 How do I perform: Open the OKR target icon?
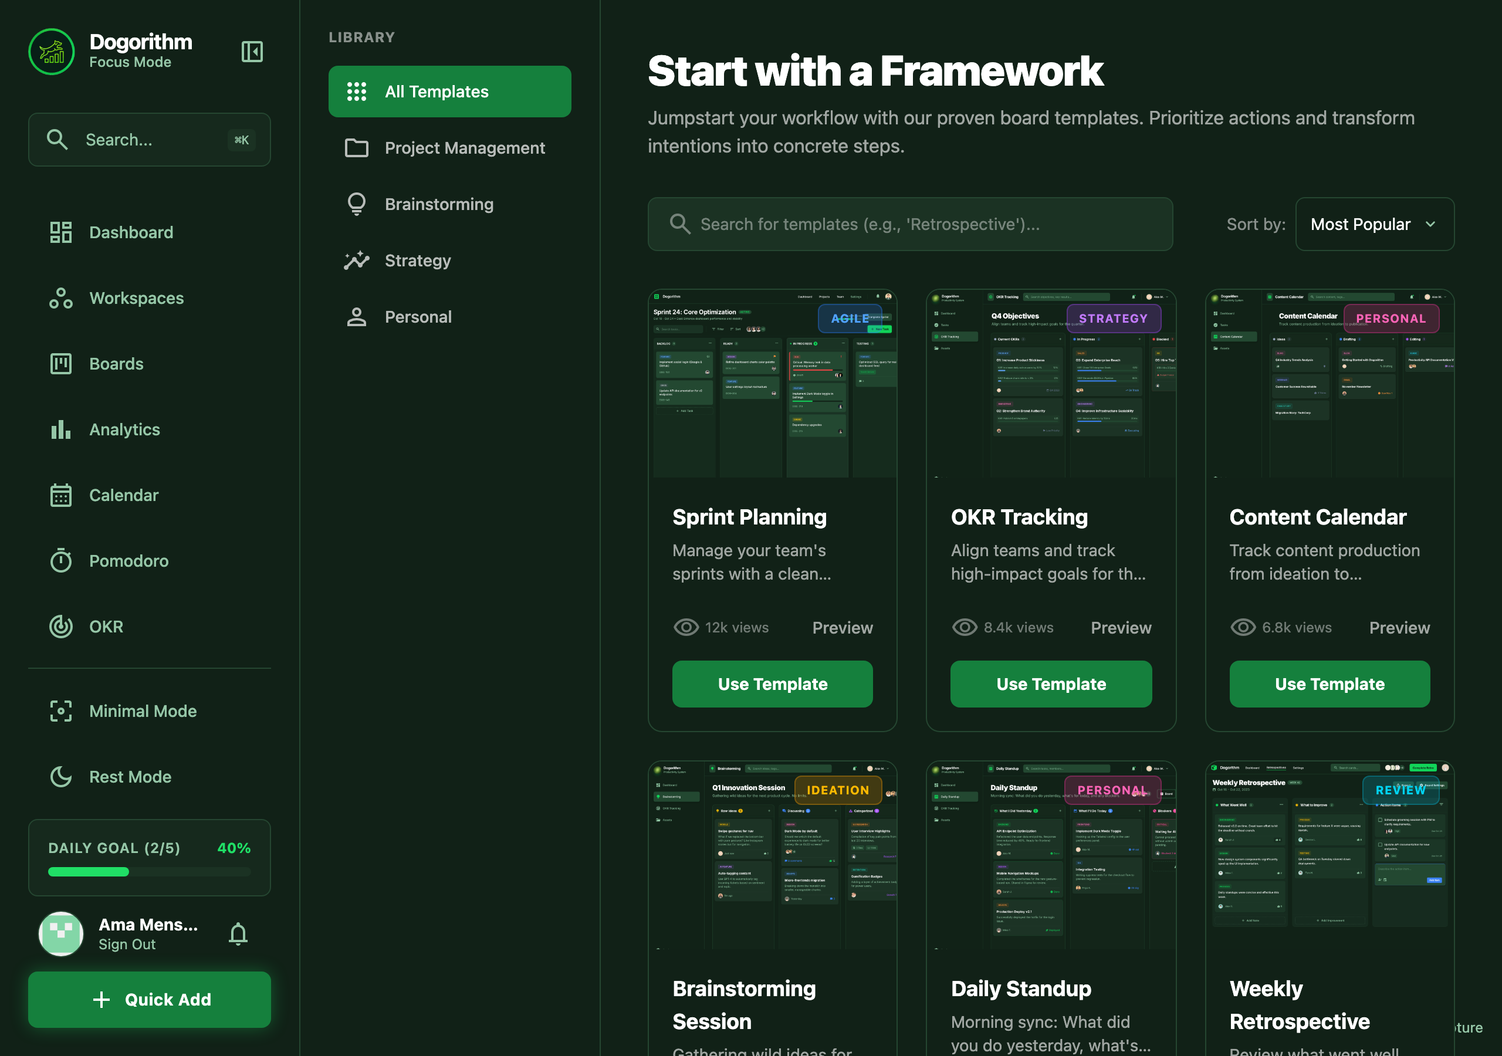pyautogui.click(x=61, y=627)
